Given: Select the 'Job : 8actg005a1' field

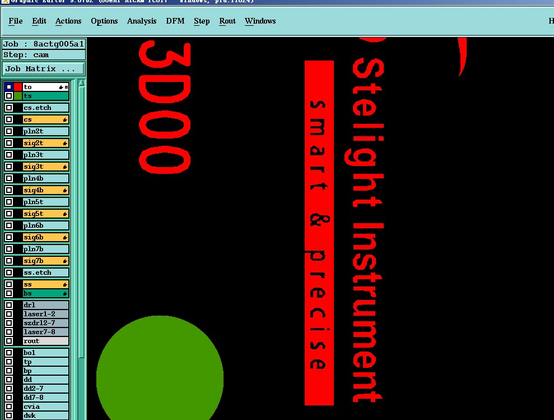Looking at the screenshot, I should pos(44,44).
